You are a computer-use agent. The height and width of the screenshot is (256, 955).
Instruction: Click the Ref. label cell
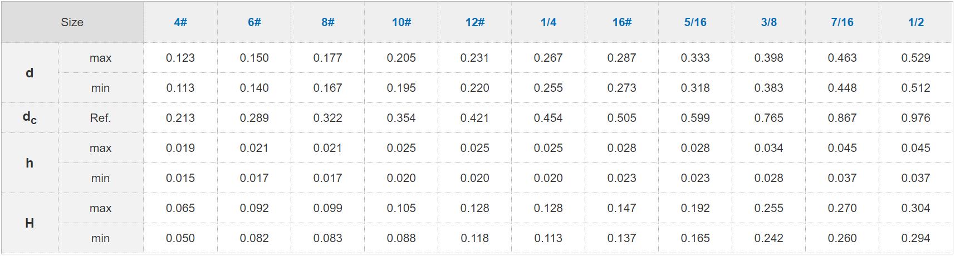tap(100, 118)
